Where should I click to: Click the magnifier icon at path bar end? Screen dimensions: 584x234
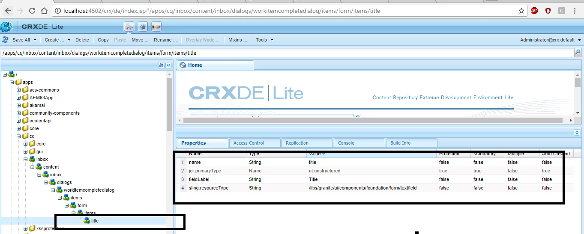click(x=578, y=53)
